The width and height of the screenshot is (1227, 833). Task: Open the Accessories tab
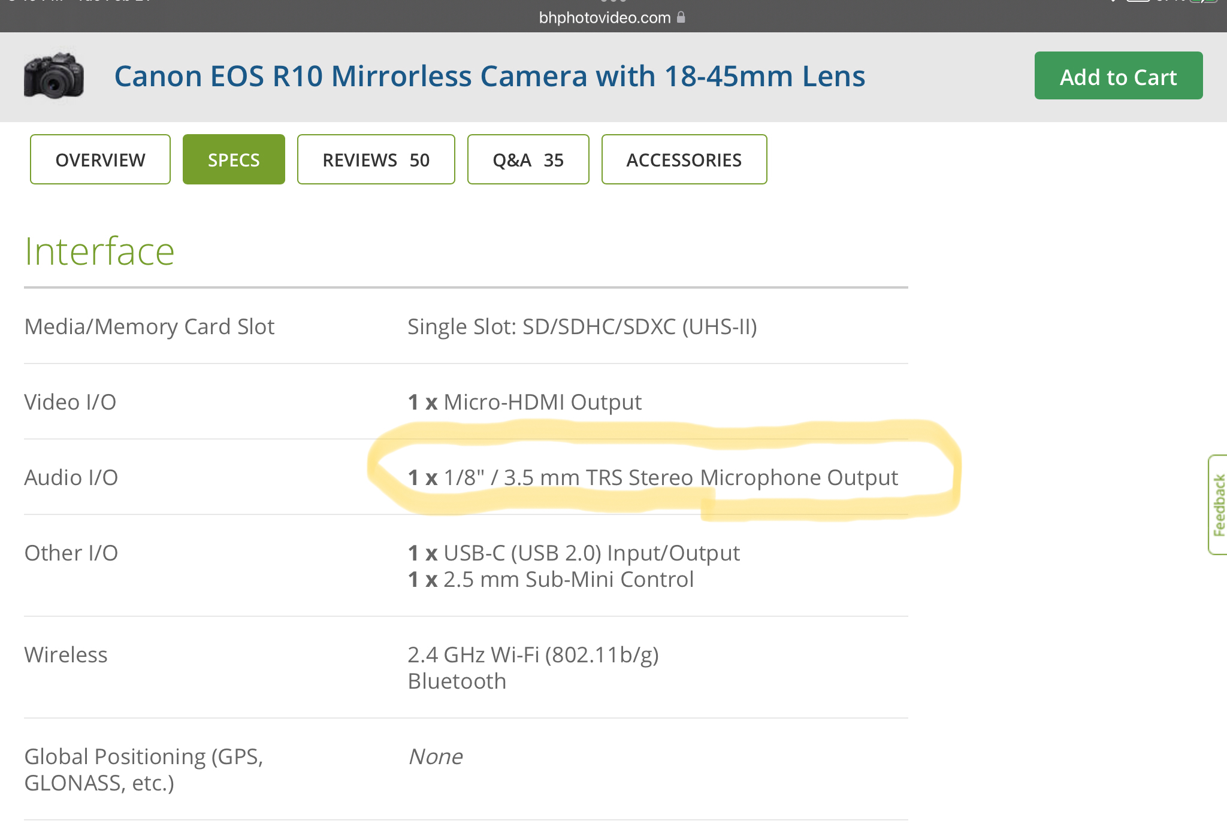tap(684, 160)
